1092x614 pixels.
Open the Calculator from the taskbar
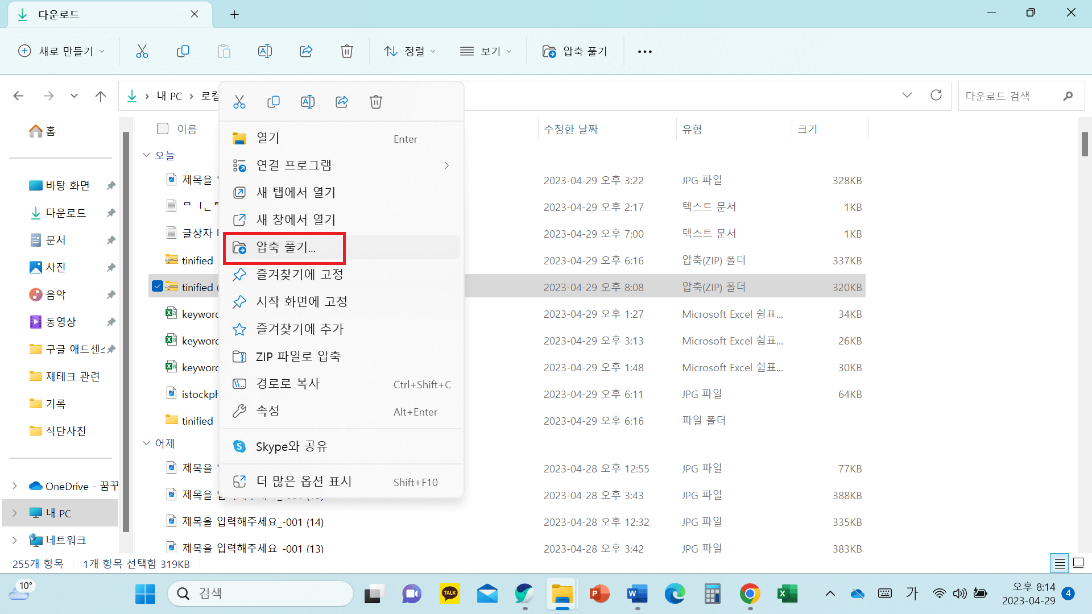[712, 594]
